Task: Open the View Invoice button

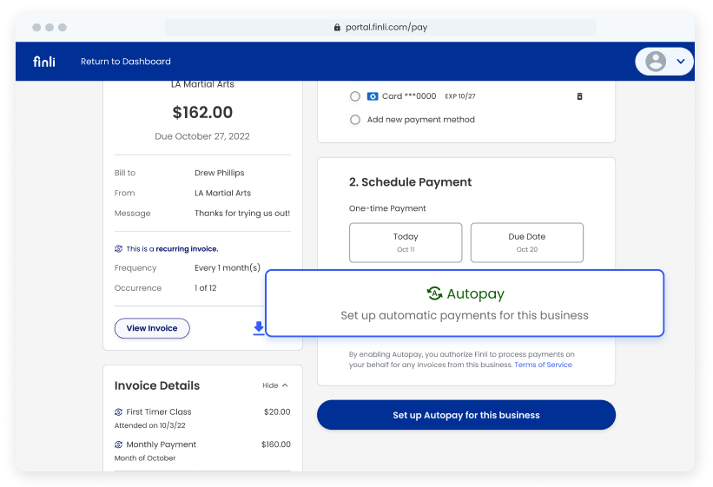Action: (152, 328)
